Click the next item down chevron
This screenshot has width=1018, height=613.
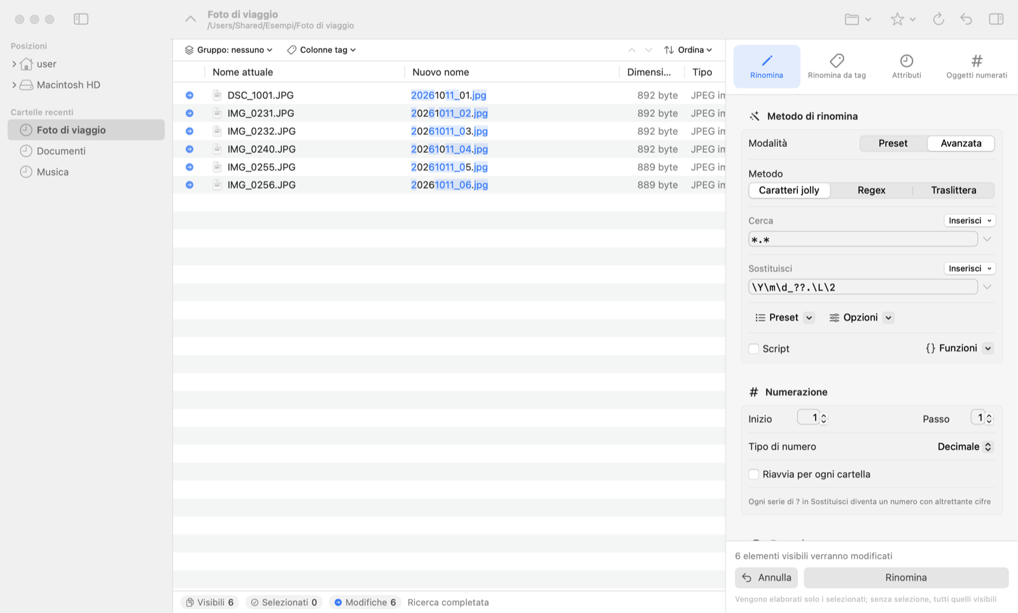tap(648, 50)
